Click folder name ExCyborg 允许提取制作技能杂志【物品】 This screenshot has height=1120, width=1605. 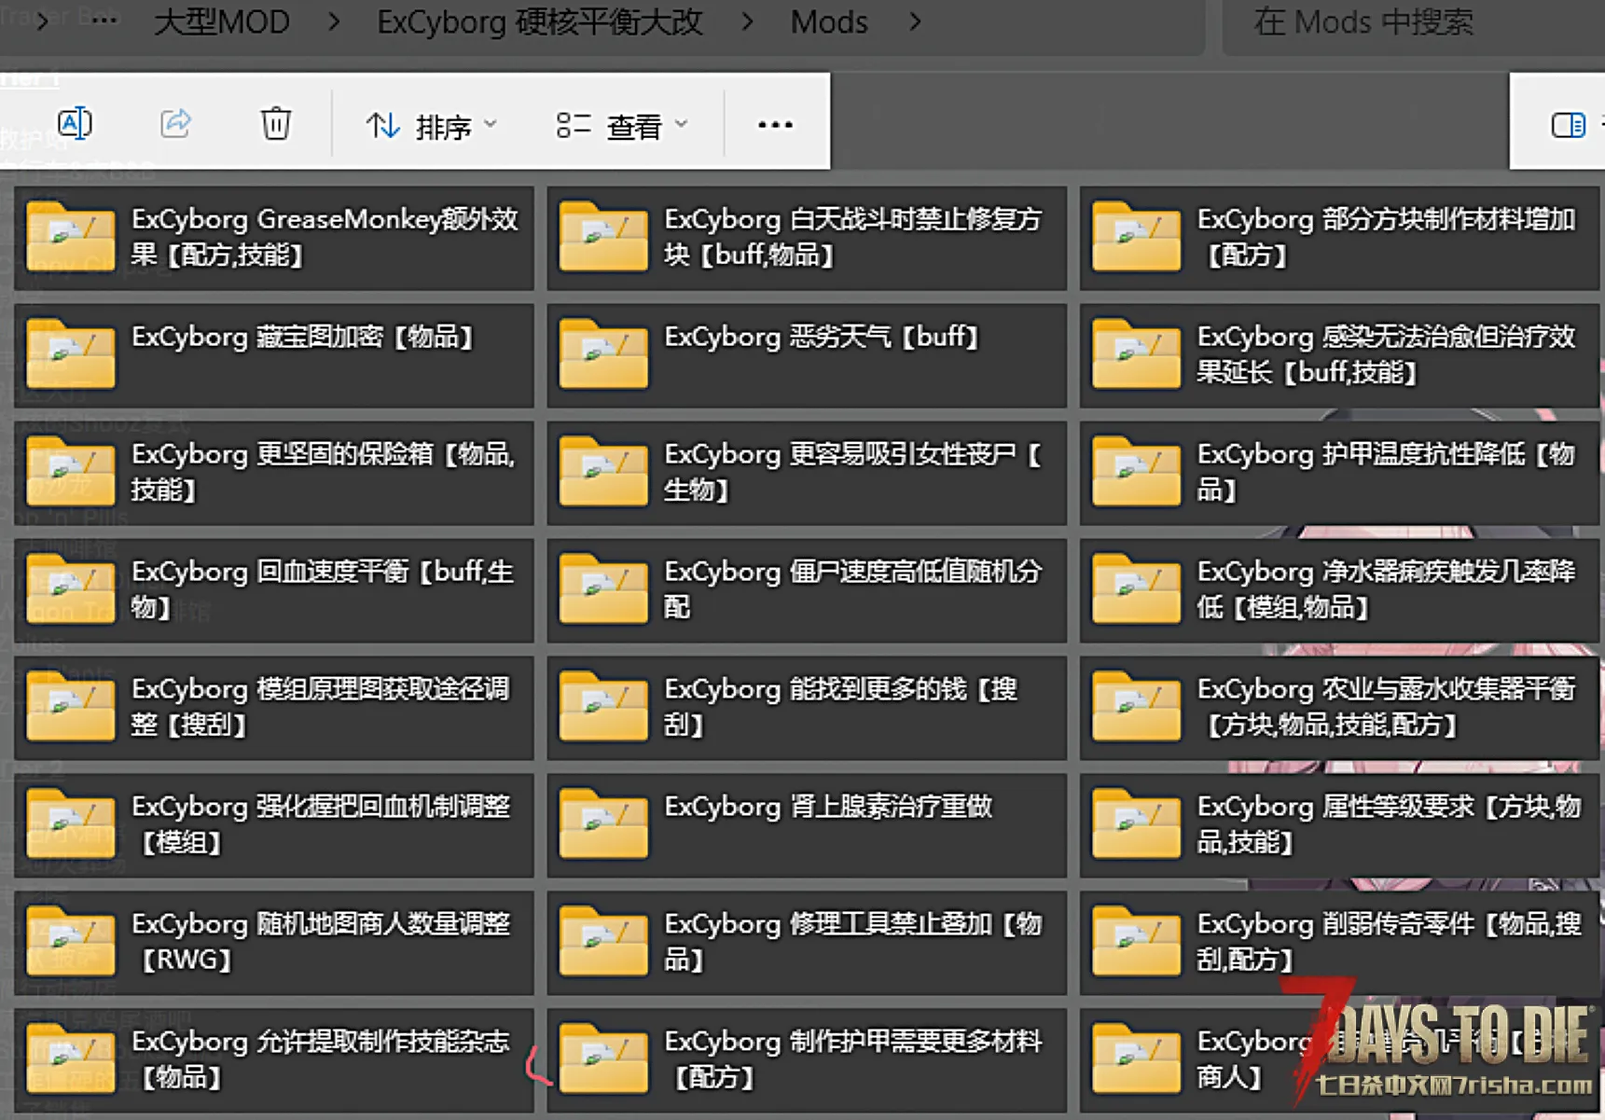[x=321, y=1058]
